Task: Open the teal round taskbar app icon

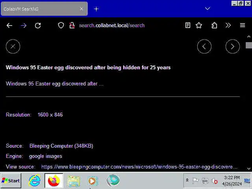Action: tap(113, 181)
